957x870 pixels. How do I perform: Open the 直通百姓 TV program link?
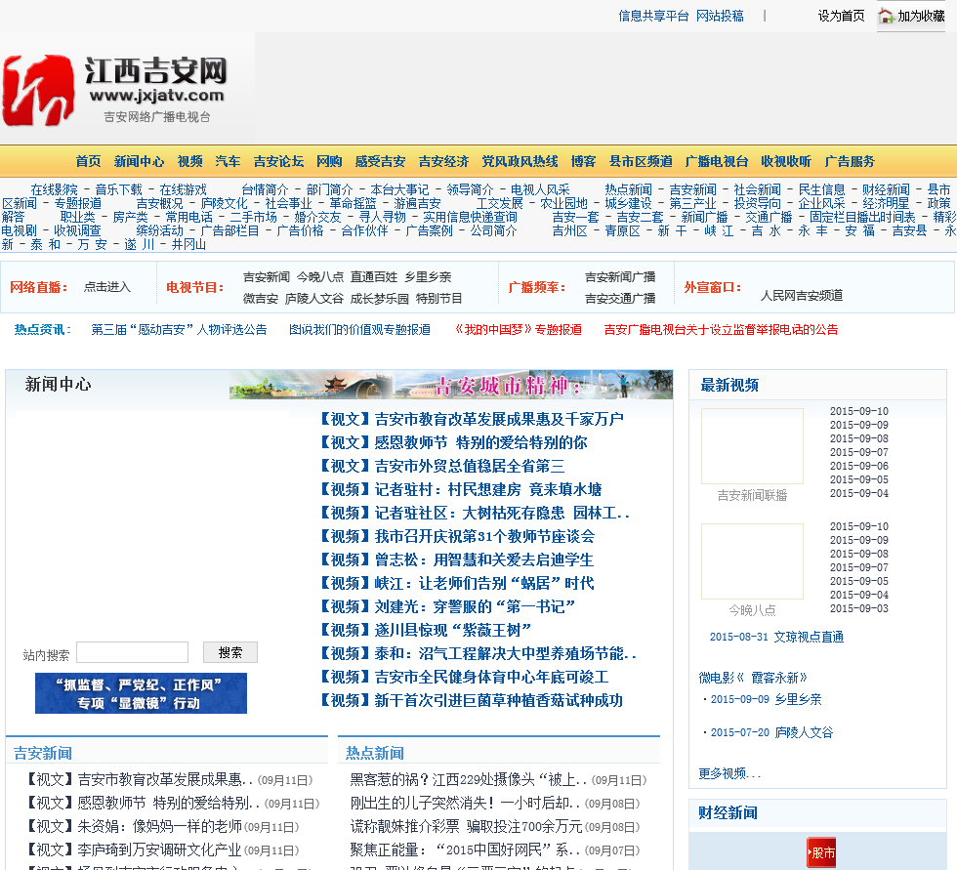pos(373,277)
